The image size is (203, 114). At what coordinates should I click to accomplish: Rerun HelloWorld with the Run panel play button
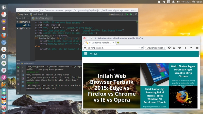pyautogui.click(x=18, y=67)
